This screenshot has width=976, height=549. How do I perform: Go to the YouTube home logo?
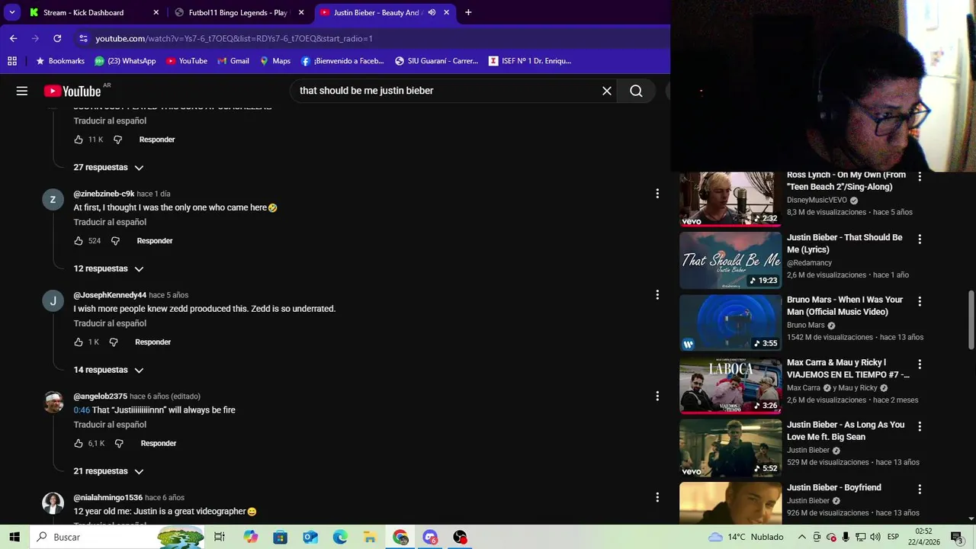pos(72,91)
